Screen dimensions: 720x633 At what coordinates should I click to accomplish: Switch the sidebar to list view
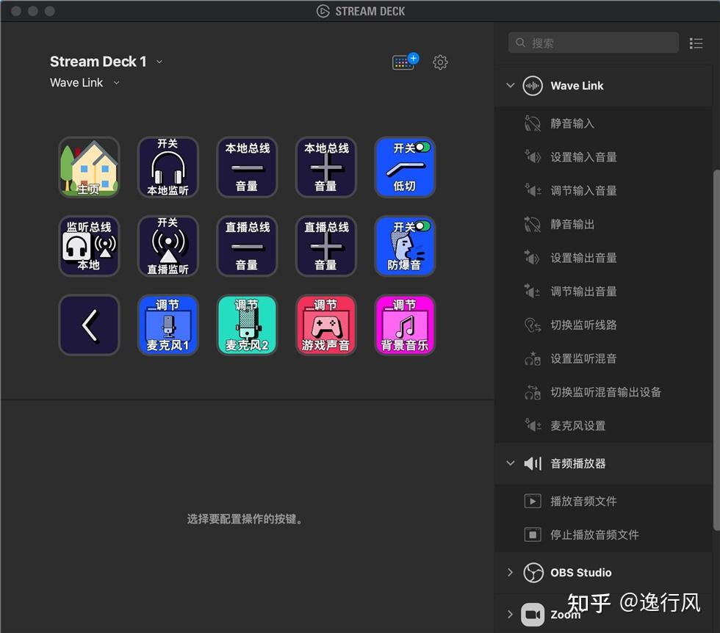(696, 43)
